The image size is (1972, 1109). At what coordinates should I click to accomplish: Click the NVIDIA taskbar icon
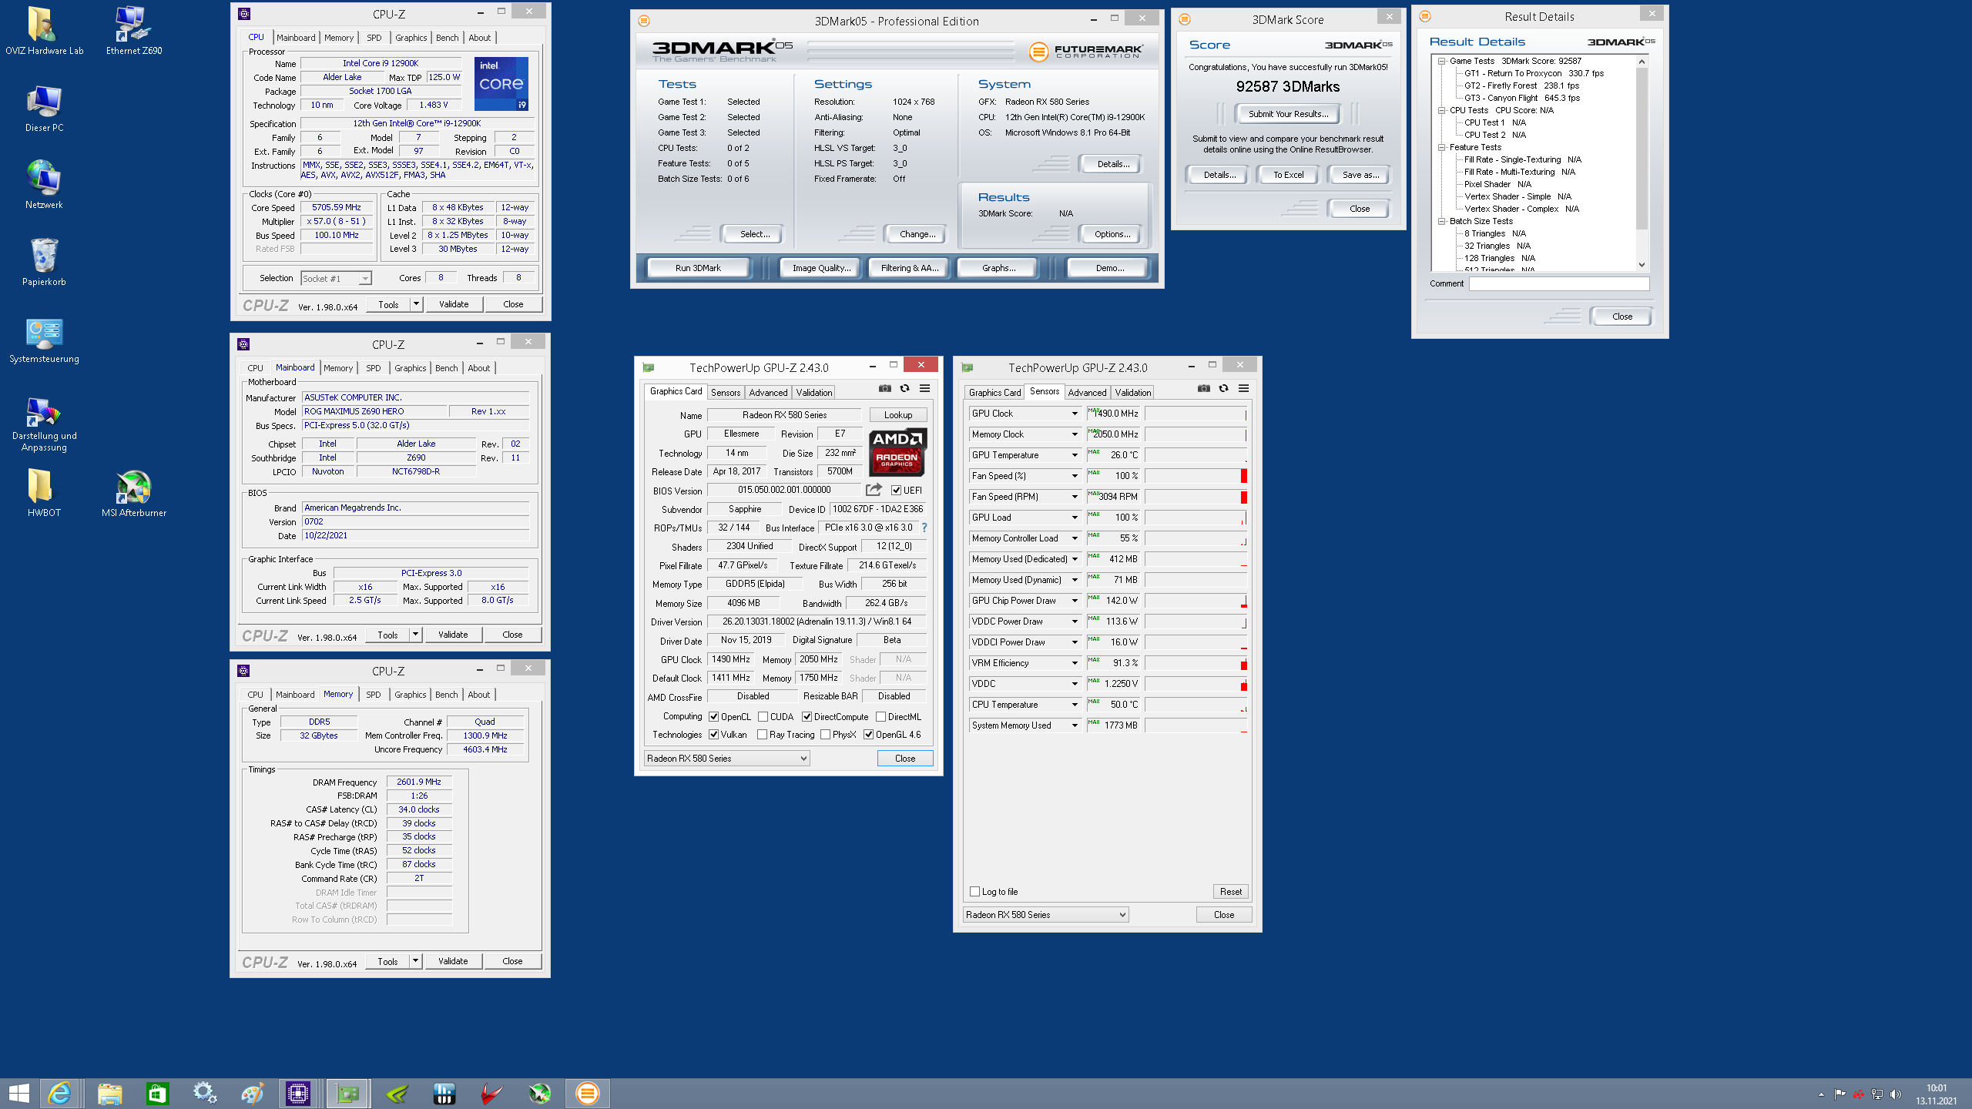click(x=397, y=1093)
